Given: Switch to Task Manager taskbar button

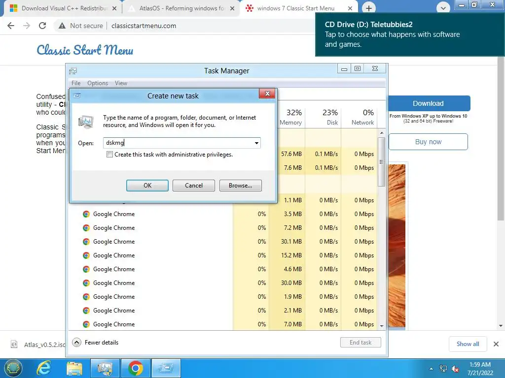Looking at the screenshot, I should click(105, 368).
